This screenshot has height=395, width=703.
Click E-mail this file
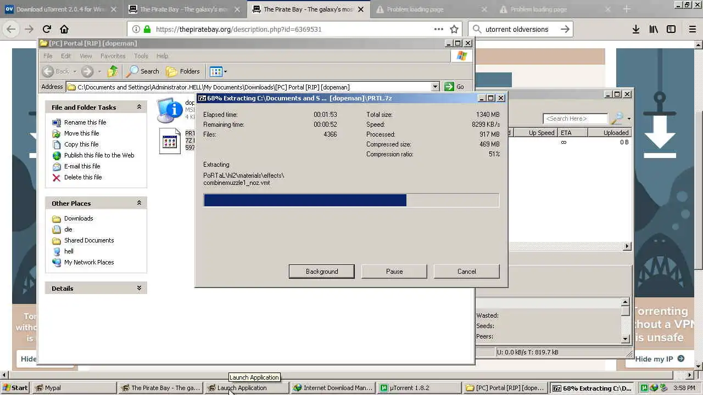[x=82, y=166]
